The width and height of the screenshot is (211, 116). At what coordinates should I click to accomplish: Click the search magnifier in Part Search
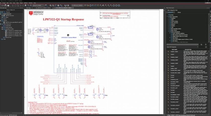(x=201, y=45)
